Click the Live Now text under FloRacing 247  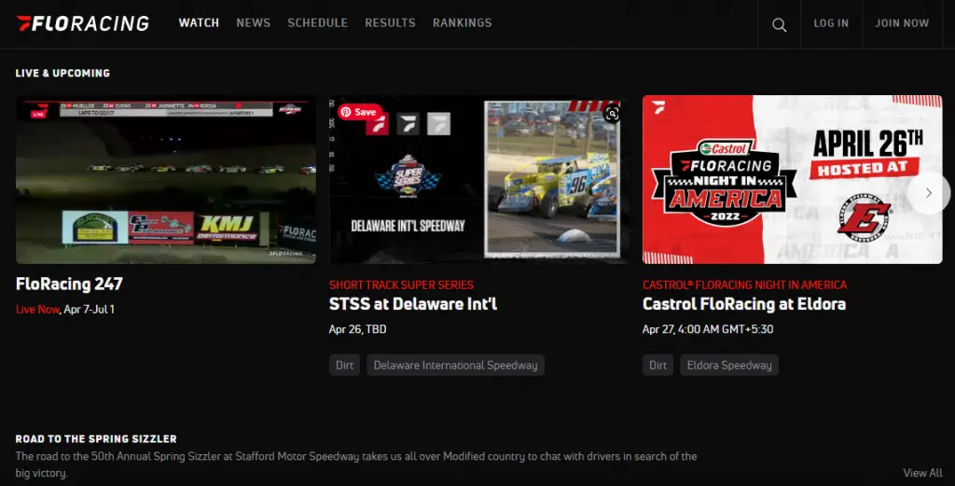(37, 310)
